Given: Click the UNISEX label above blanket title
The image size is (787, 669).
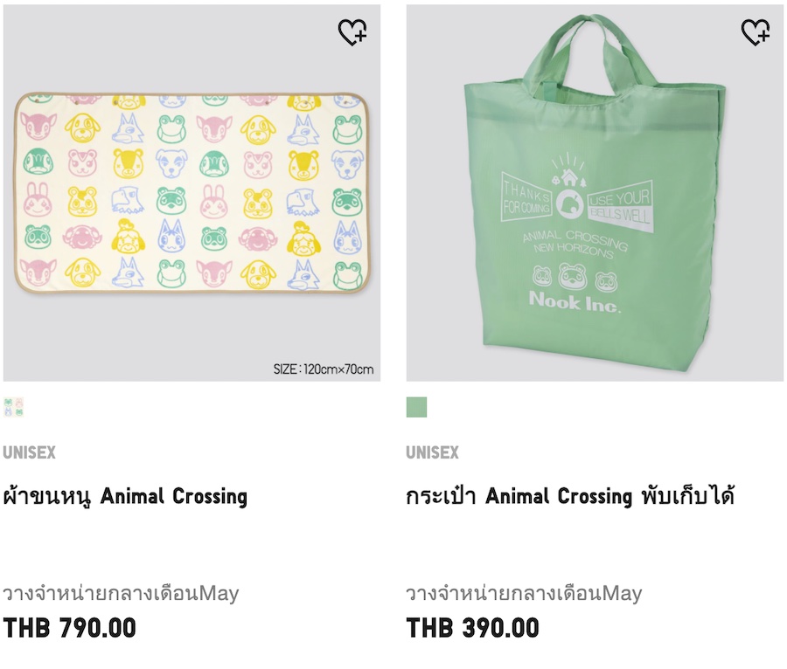Looking at the screenshot, I should pos(29,452).
